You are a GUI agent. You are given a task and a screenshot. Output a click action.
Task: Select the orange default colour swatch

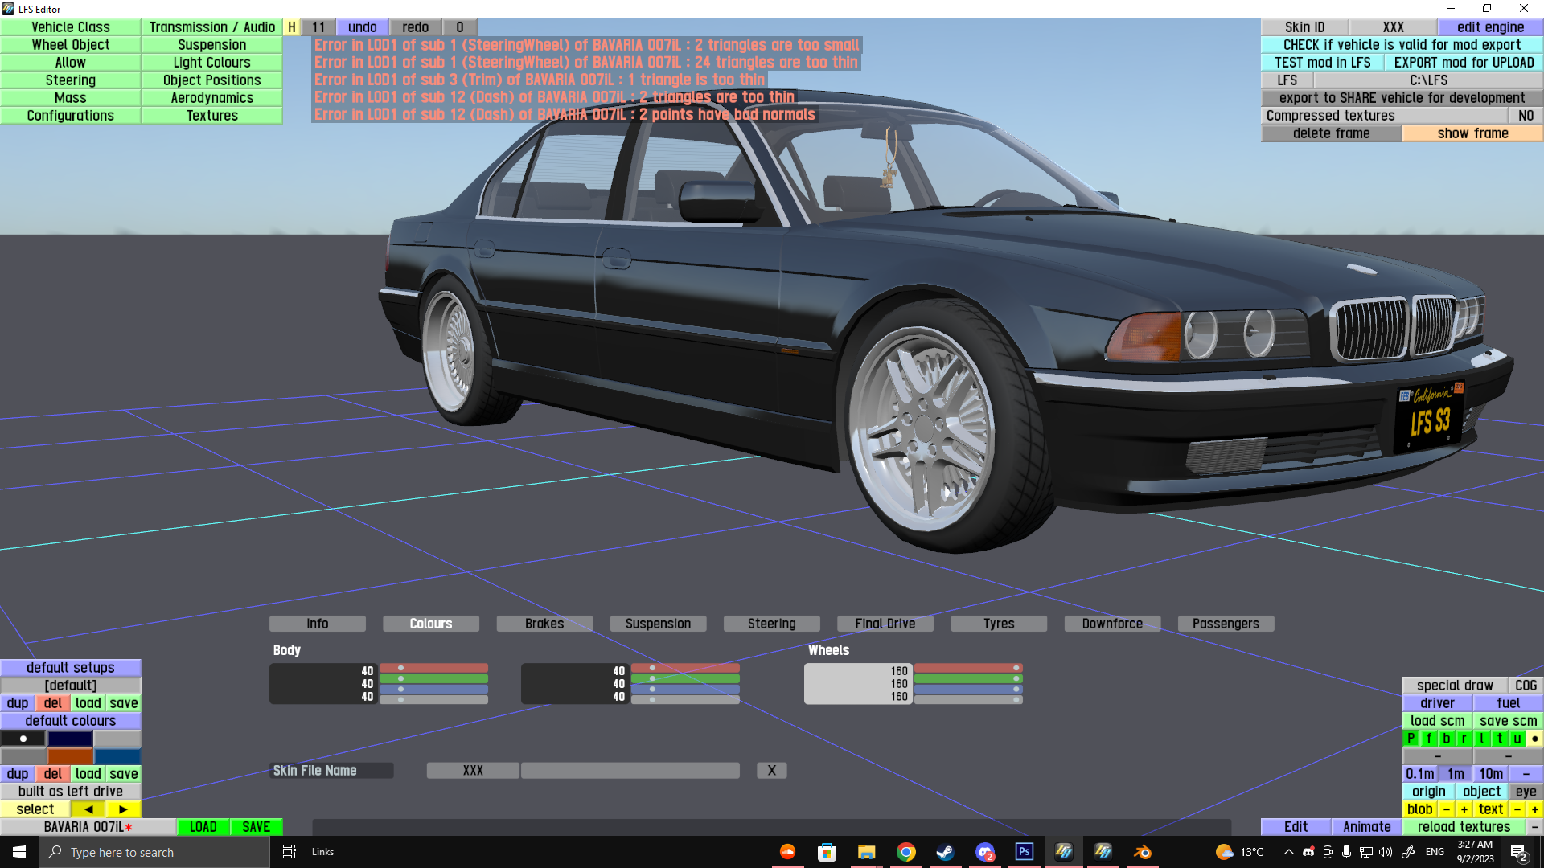click(70, 756)
